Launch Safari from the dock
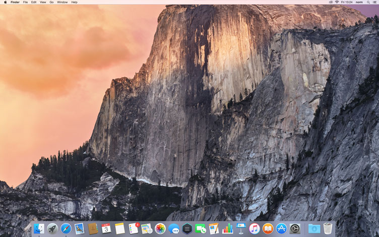Viewport: 379px width, 237px height. [66, 229]
